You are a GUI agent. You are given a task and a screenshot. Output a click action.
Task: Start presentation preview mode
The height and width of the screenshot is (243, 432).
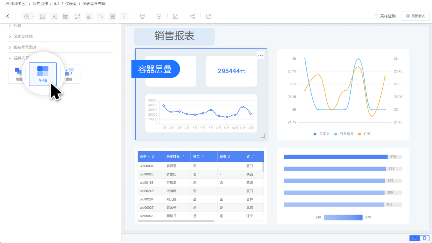click(x=142, y=16)
